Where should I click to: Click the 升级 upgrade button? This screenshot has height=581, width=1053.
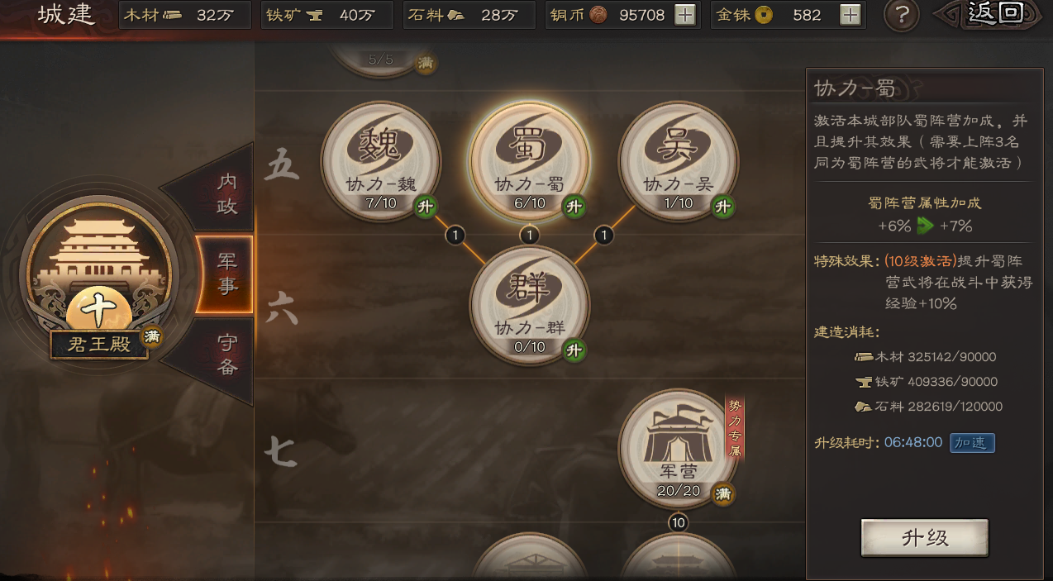tap(925, 538)
